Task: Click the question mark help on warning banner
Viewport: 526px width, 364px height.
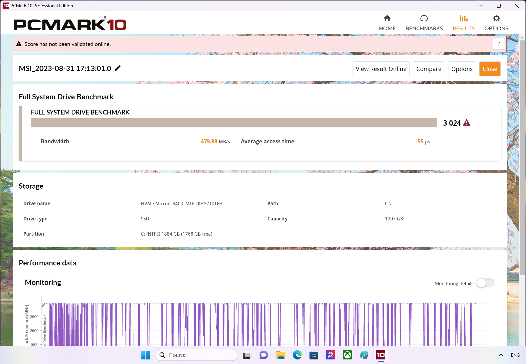Action: click(x=499, y=44)
